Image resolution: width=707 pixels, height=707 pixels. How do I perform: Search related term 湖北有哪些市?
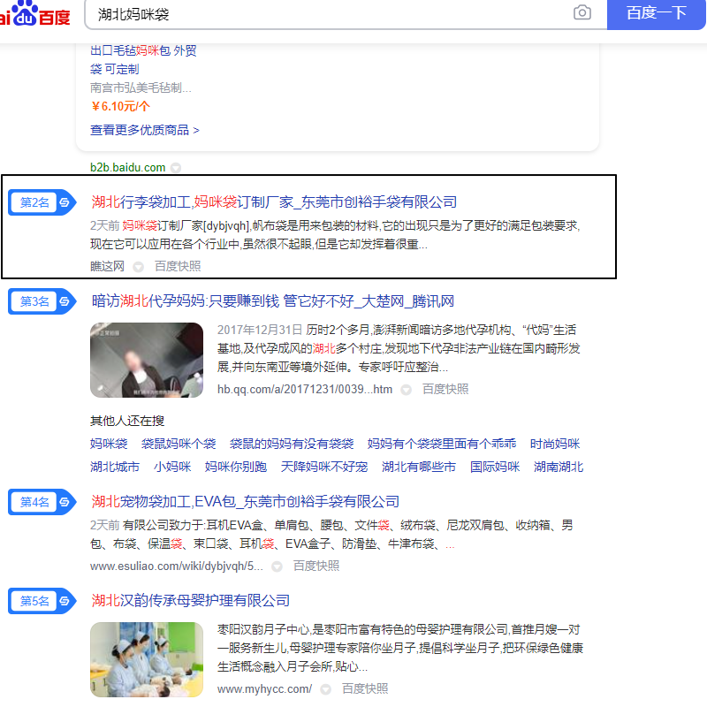click(419, 467)
